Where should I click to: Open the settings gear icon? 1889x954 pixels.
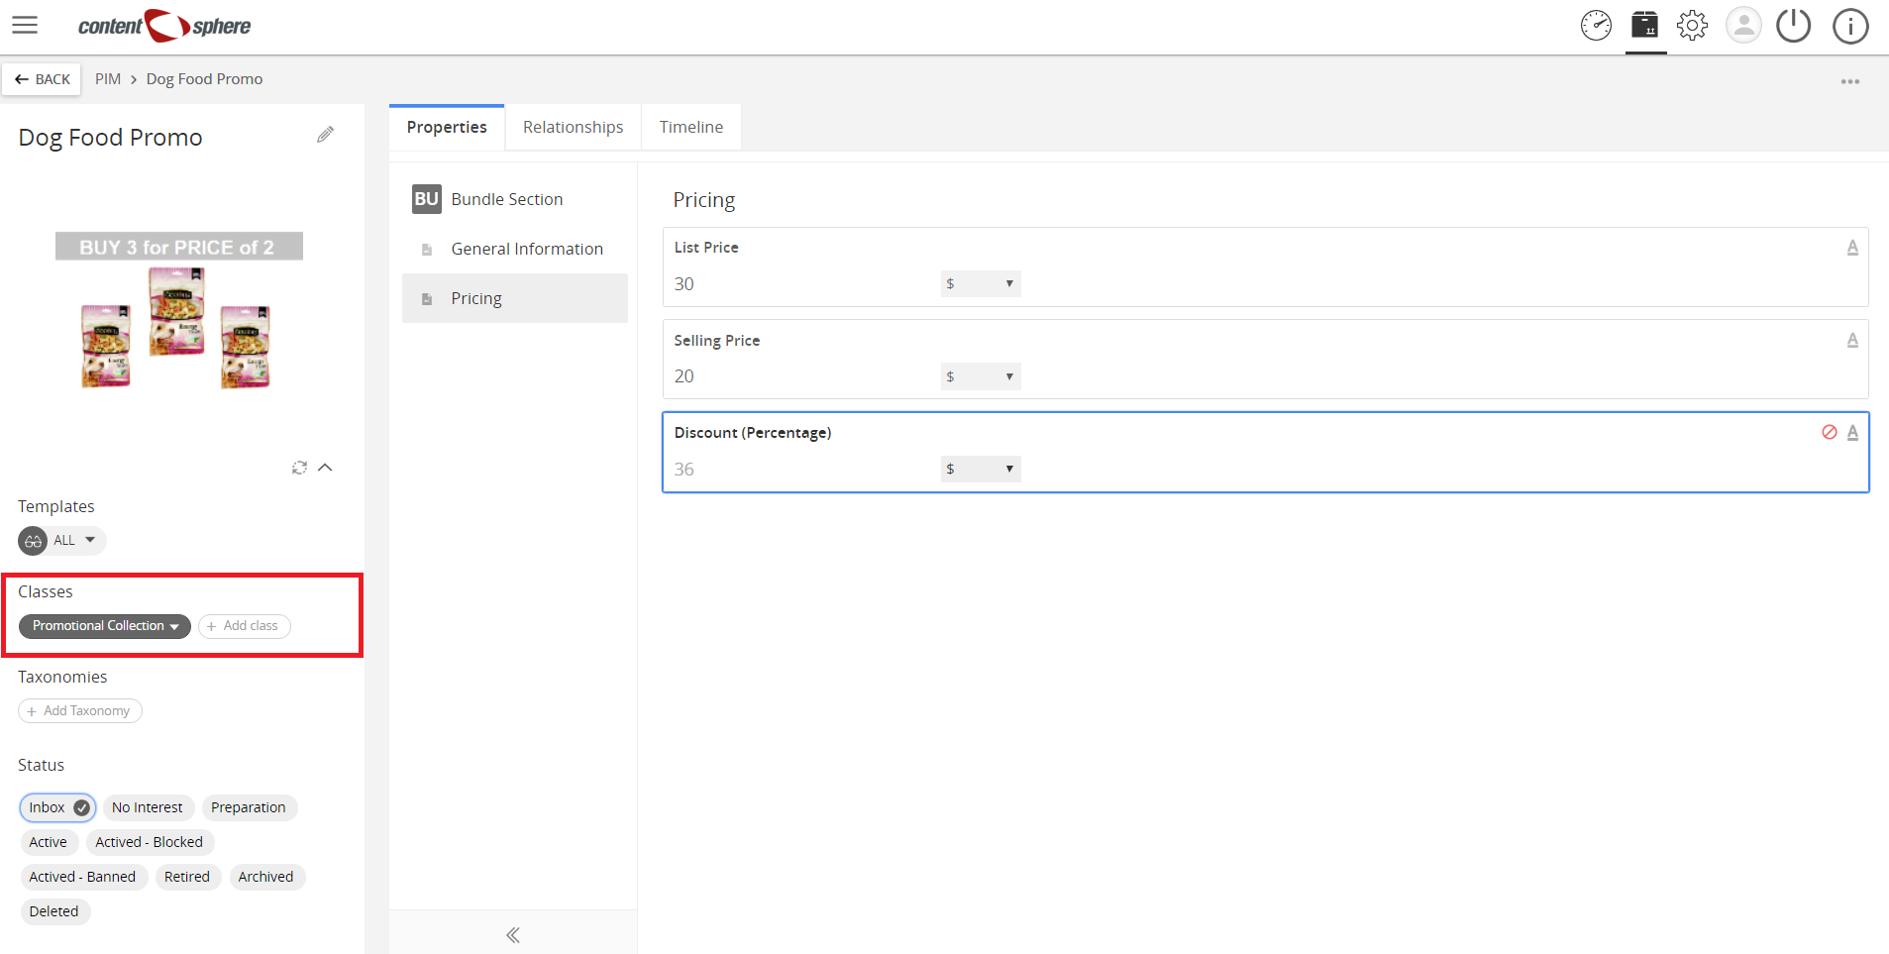click(x=1693, y=26)
